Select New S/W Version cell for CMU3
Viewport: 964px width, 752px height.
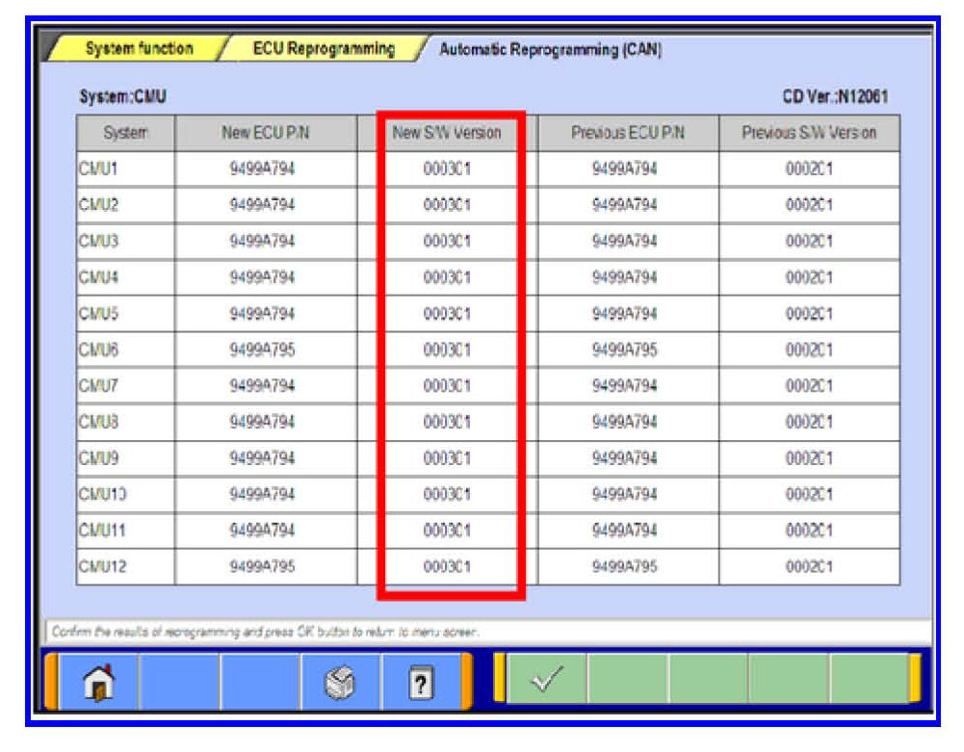click(447, 242)
